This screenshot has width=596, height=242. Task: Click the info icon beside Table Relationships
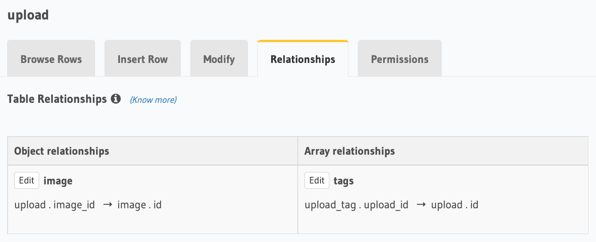coord(116,99)
